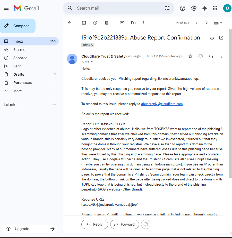The image size is (232, 238).
Task: Go to newer email arrow
Action: coord(196,23)
